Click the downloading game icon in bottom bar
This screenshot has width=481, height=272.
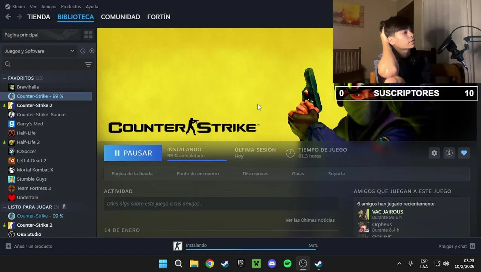[178, 246]
